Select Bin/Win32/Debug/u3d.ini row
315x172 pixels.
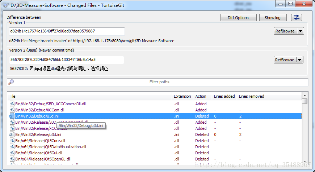pyautogui.click(x=155, y=116)
